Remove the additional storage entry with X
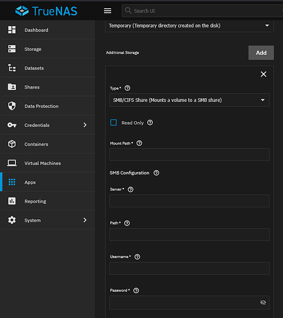This screenshot has width=283, height=318. pos(263,74)
